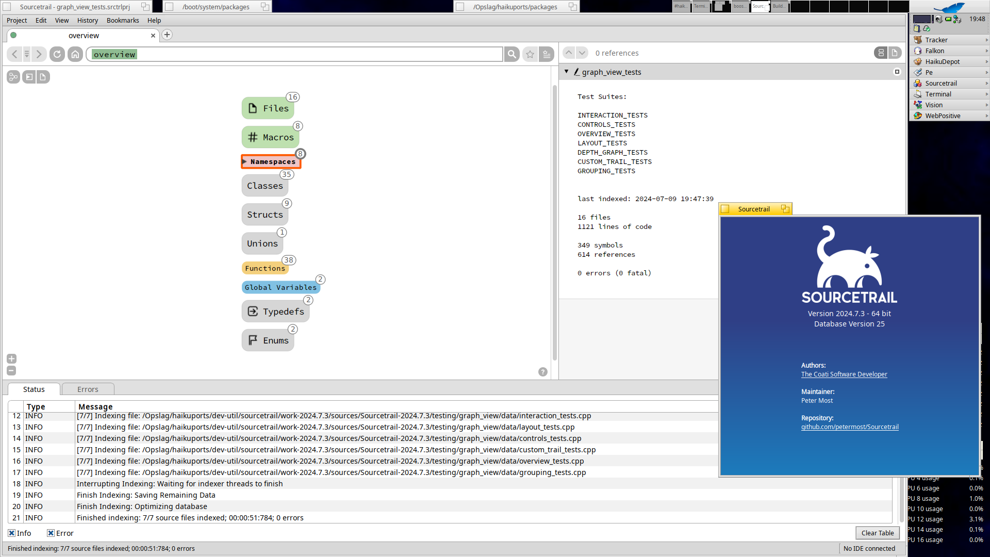Select the Status tab
Viewport: 990px width, 557px height.
34,389
